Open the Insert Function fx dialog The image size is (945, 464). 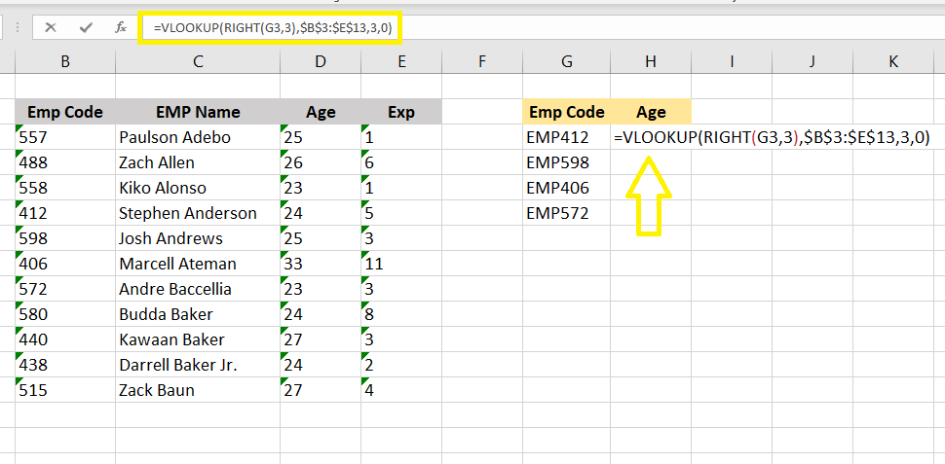(121, 27)
